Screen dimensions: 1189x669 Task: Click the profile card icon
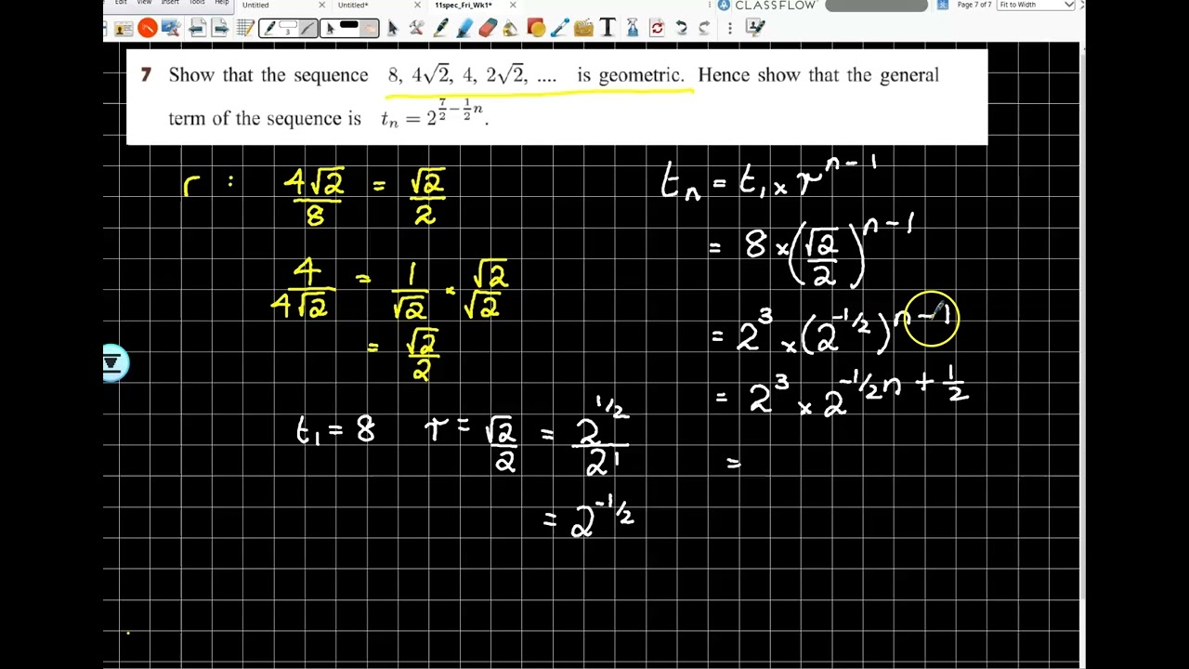124,29
